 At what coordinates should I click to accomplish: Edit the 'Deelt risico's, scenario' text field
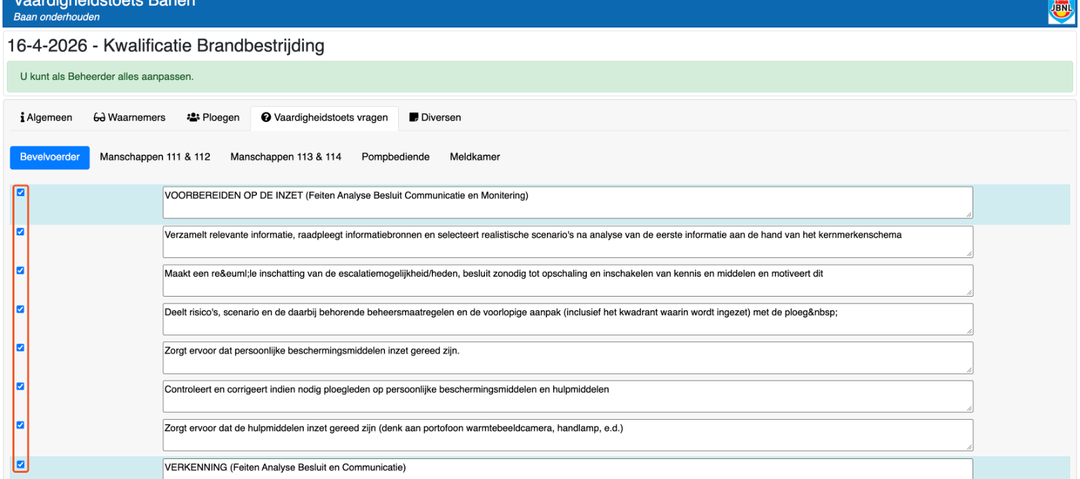568,319
